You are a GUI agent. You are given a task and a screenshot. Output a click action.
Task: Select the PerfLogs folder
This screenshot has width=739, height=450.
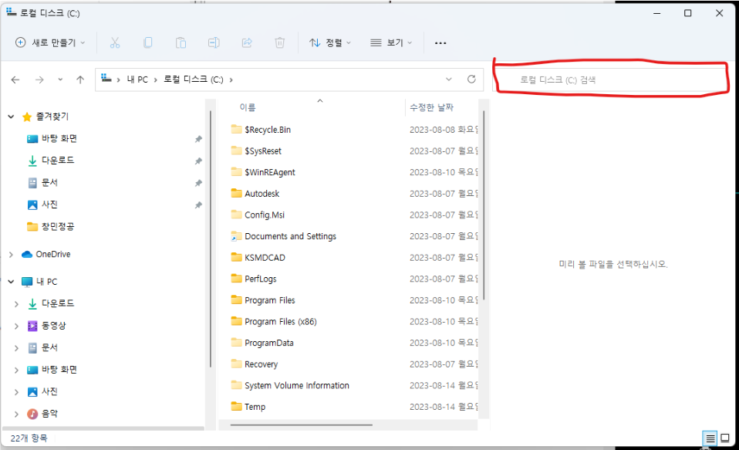click(254, 279)
